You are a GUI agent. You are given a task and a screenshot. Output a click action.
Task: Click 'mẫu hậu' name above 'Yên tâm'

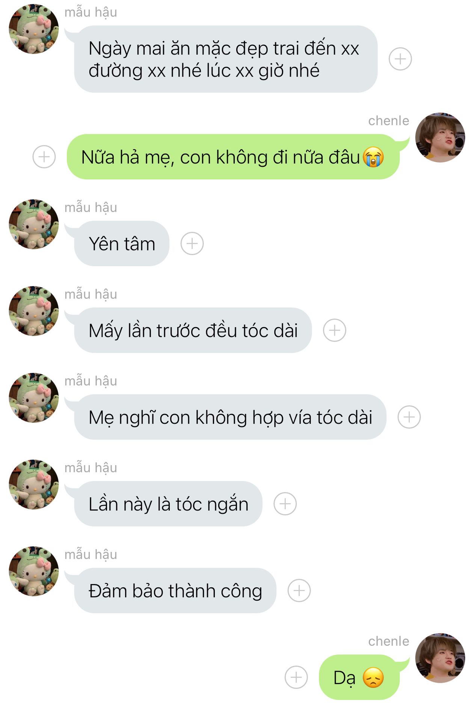coord(91,207)
